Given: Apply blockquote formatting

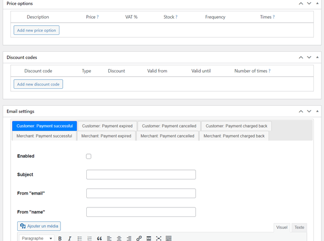Looking at the screenshot, I should click(x=100, y=238).
